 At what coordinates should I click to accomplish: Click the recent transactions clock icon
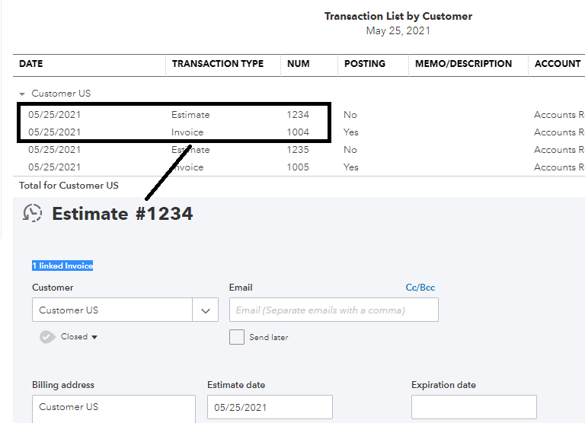click(x=32, y=214)
